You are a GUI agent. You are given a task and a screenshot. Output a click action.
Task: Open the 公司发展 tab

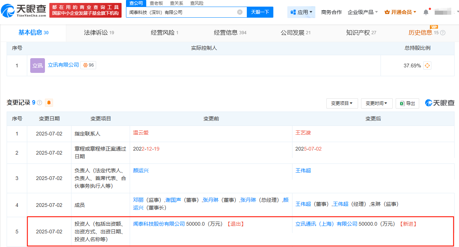pyautogui.click(x=296, y=33)
